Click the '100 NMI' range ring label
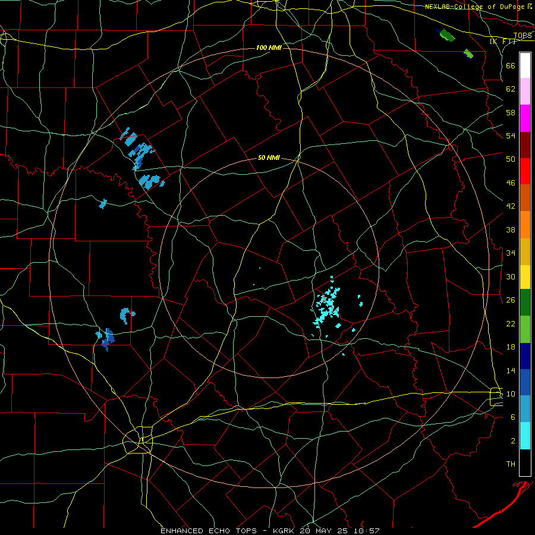Image resolution: width=535 pixels, height=535 pixels. click(x=269, y=48)
